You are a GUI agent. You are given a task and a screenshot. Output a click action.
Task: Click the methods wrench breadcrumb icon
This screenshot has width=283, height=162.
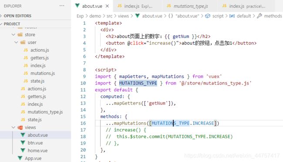click(x=259, y=16)
